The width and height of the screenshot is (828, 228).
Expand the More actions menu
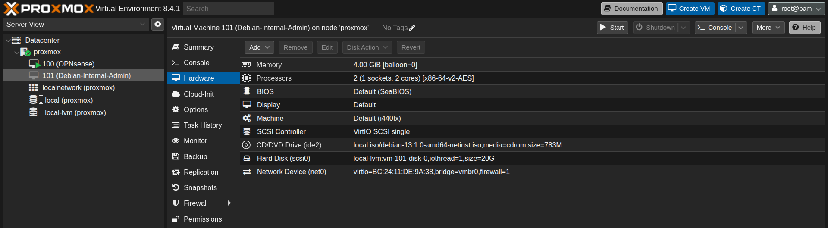768,28
